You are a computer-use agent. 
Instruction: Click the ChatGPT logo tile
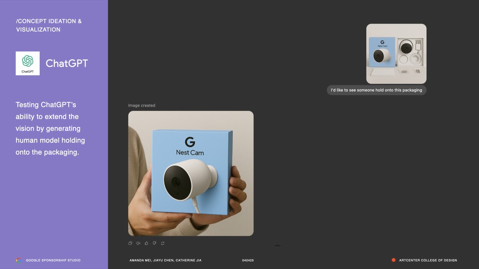28,64
